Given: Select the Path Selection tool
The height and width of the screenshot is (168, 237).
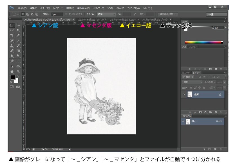Looking at the screenshot, I should tap(12, 66).
